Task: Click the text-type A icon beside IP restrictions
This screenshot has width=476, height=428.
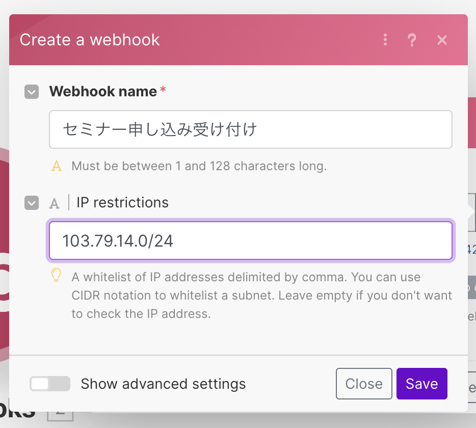Action: (55, 203)
